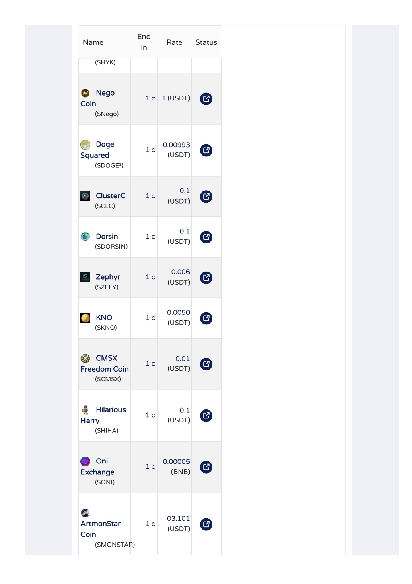Image resolution: width=412 pixels, height=584 pixels.
Task: Click the Doge Squared name link
Action: pos(98,150)
